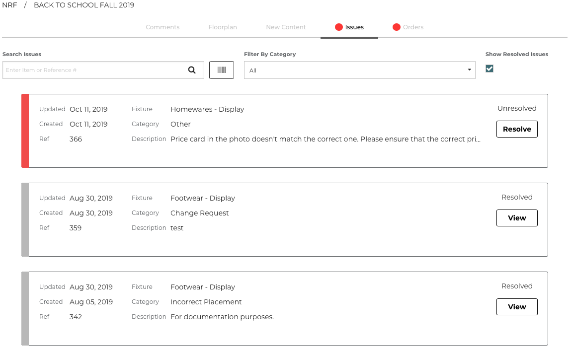Open the Filter By Category dropdown
The width and height of the screenshot is (571, 352).
360,70
